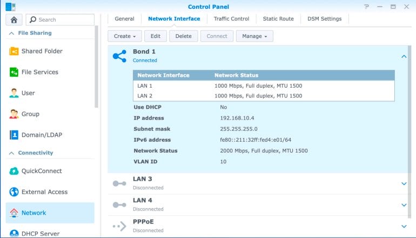Click the Bond 1 share icon
Viewport: 416px width, 238px height.
click(x=119, y=56)
